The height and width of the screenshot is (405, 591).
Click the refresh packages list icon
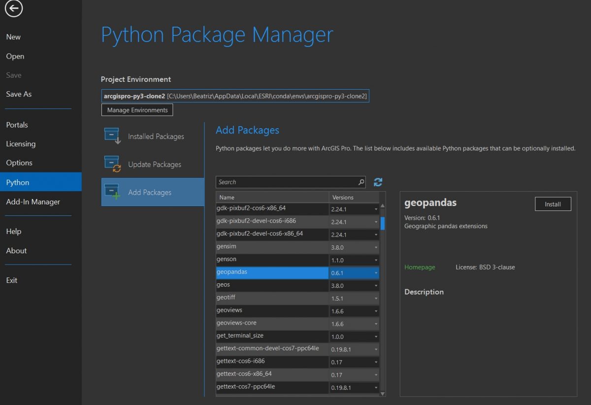click(378, 182)
